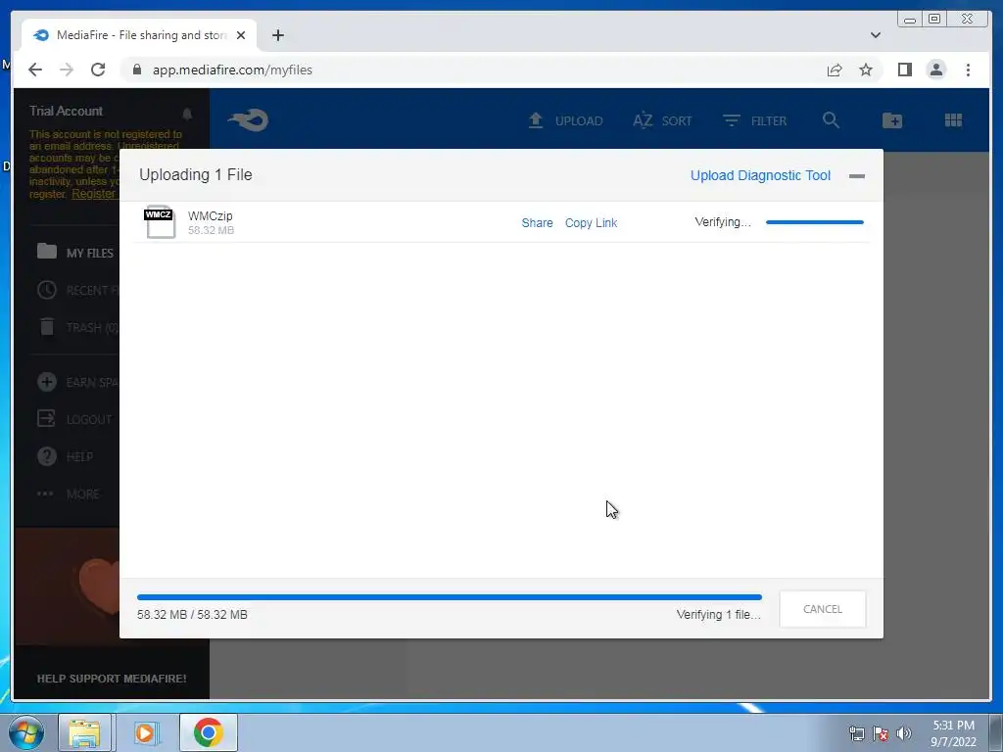Image resolution: width=1003 pixels, height=752 pixels.
Task: Click the WMCzip verifying progress bar
Action: pyautogui.click(x=814, y=222)
